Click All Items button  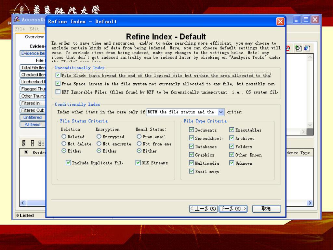(33, 125)
